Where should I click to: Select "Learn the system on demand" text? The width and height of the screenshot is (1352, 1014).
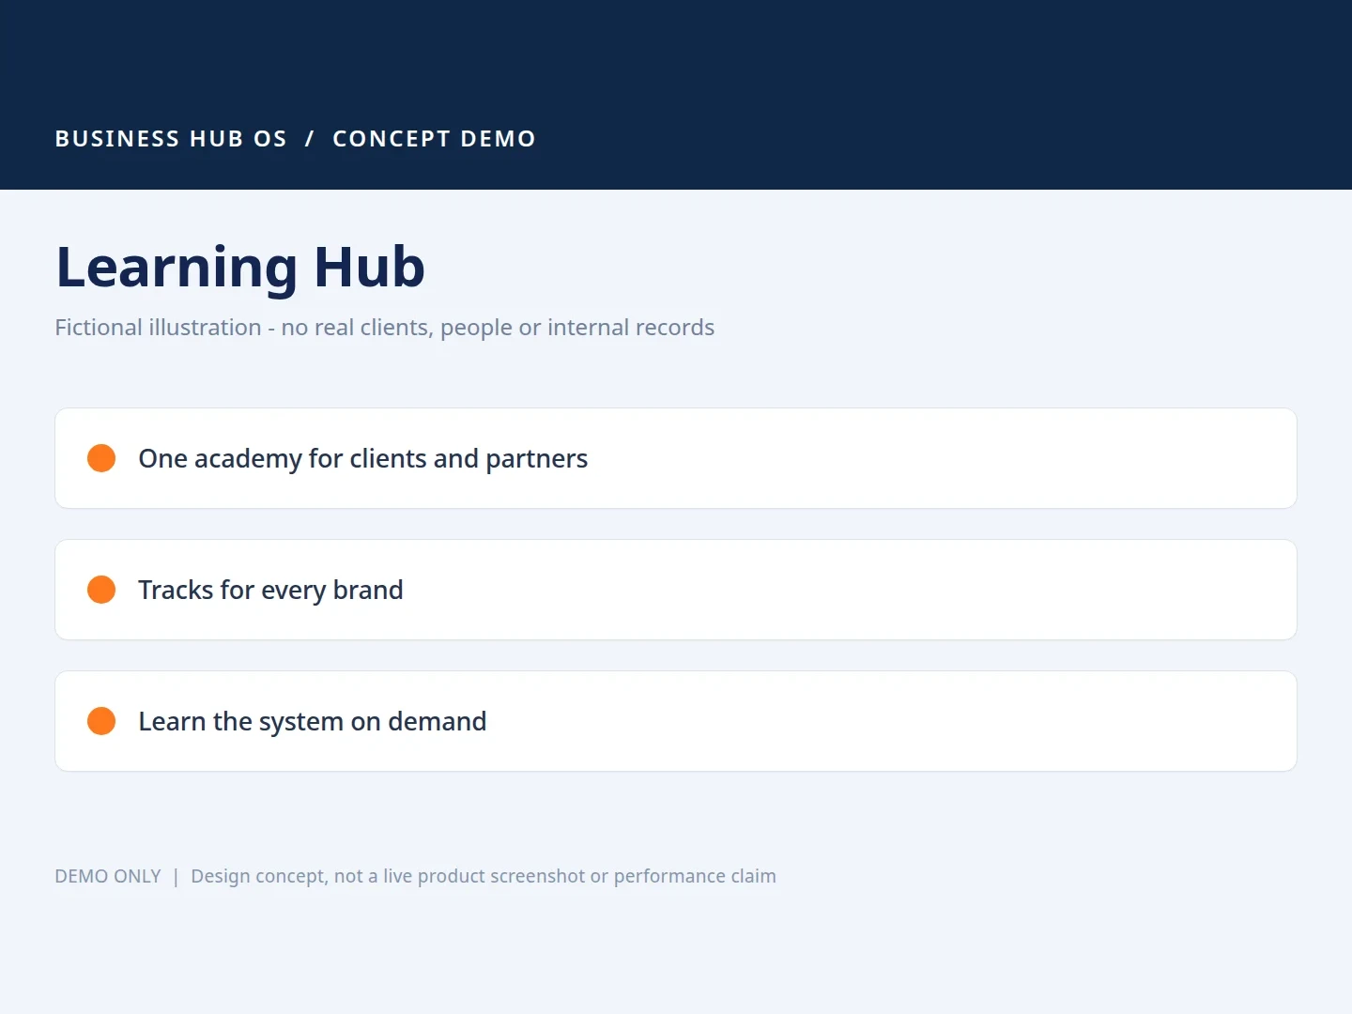tap(312, 722)
